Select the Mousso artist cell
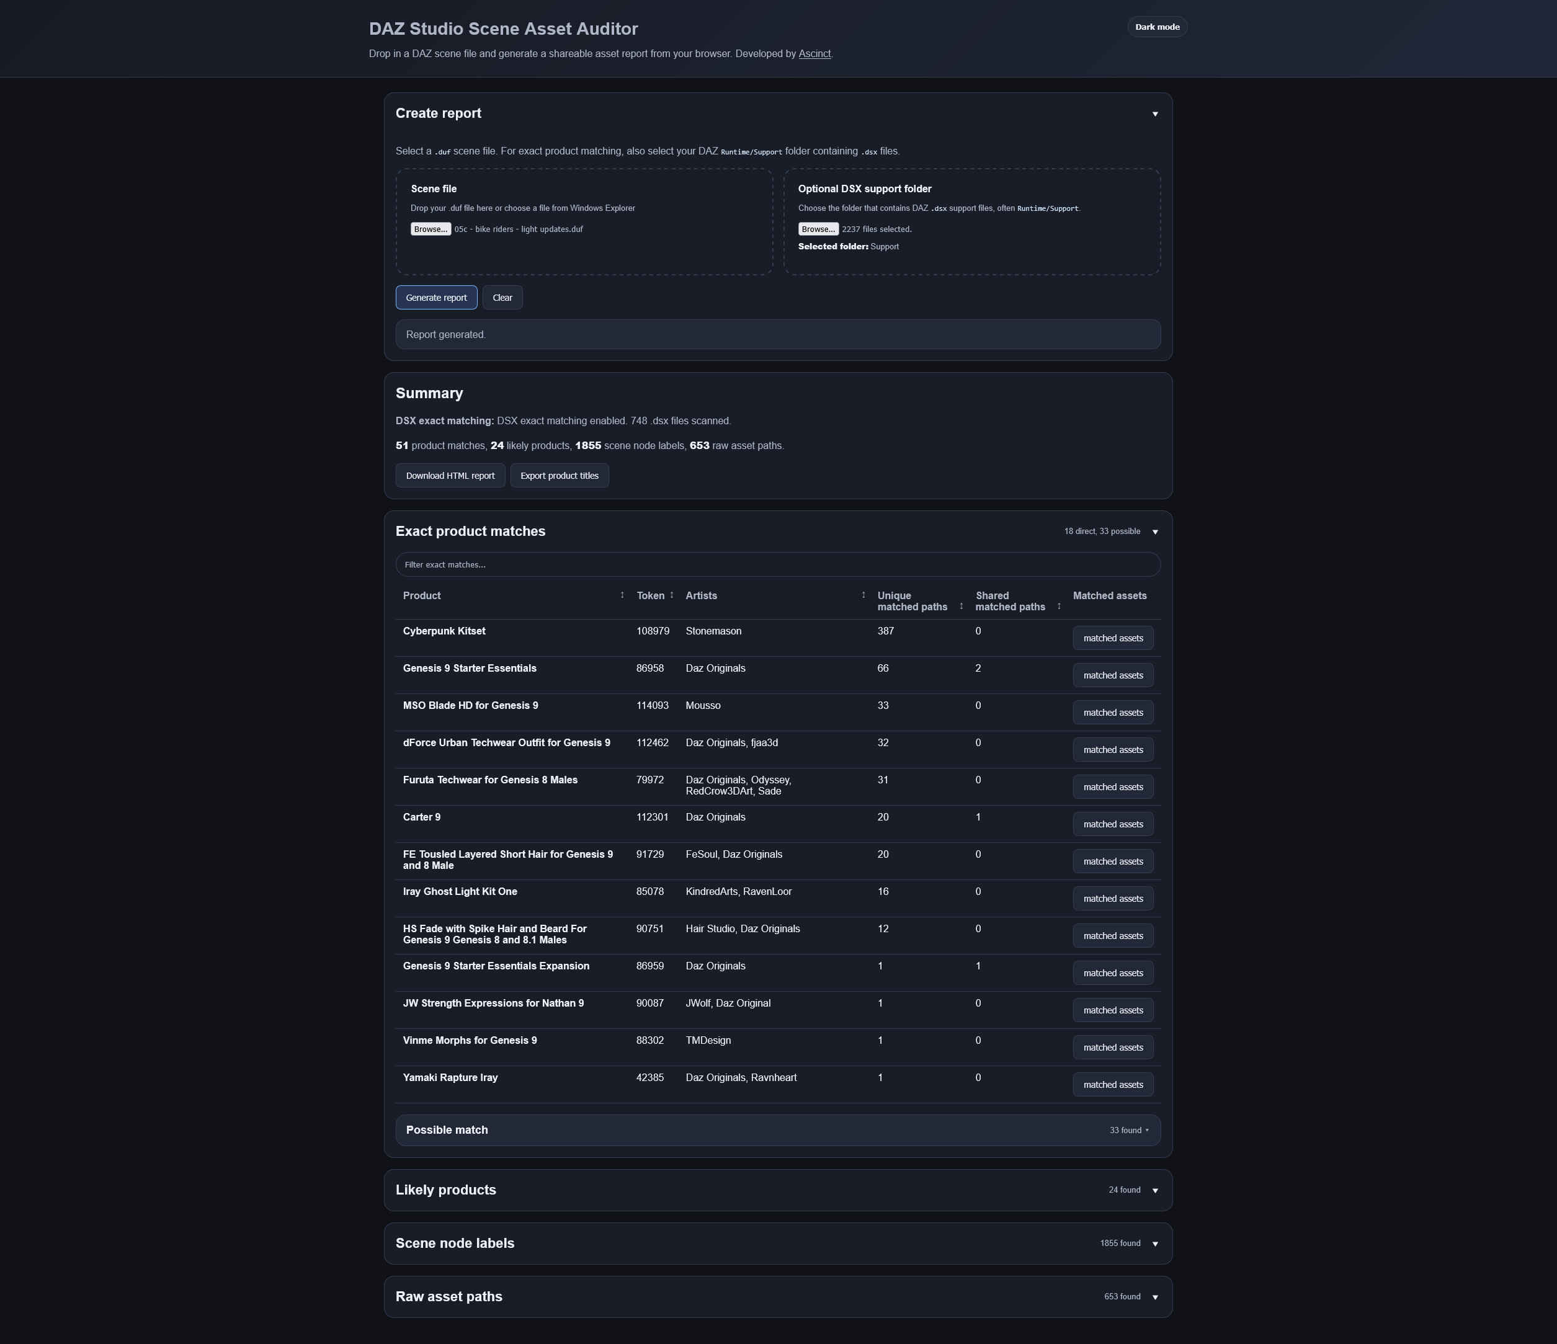Viewport: 1557px width, 1344px height. pos(703,705)
